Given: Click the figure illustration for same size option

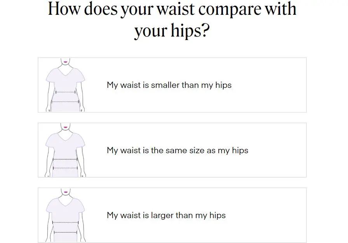Looking at the screenshot, I should (65, 150).
